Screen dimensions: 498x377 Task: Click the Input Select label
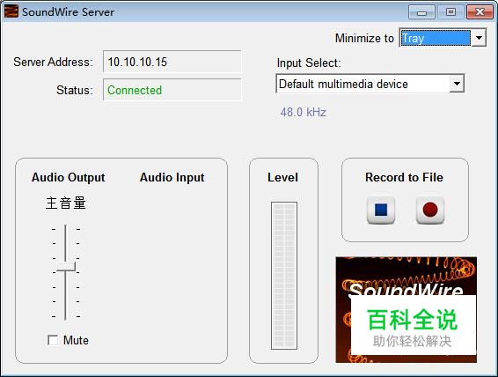[309, 63]
